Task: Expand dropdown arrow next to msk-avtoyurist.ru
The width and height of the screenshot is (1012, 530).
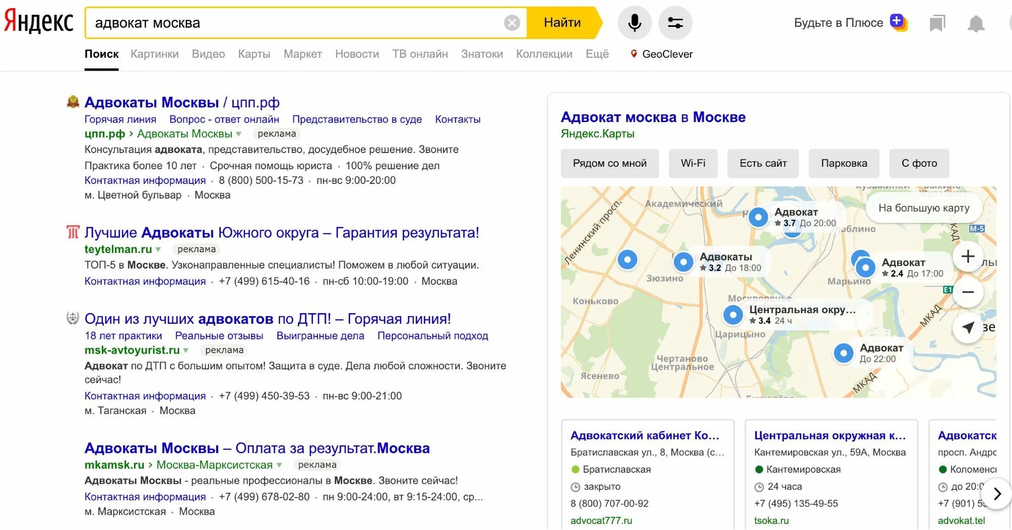Action: tap(186, 350)
